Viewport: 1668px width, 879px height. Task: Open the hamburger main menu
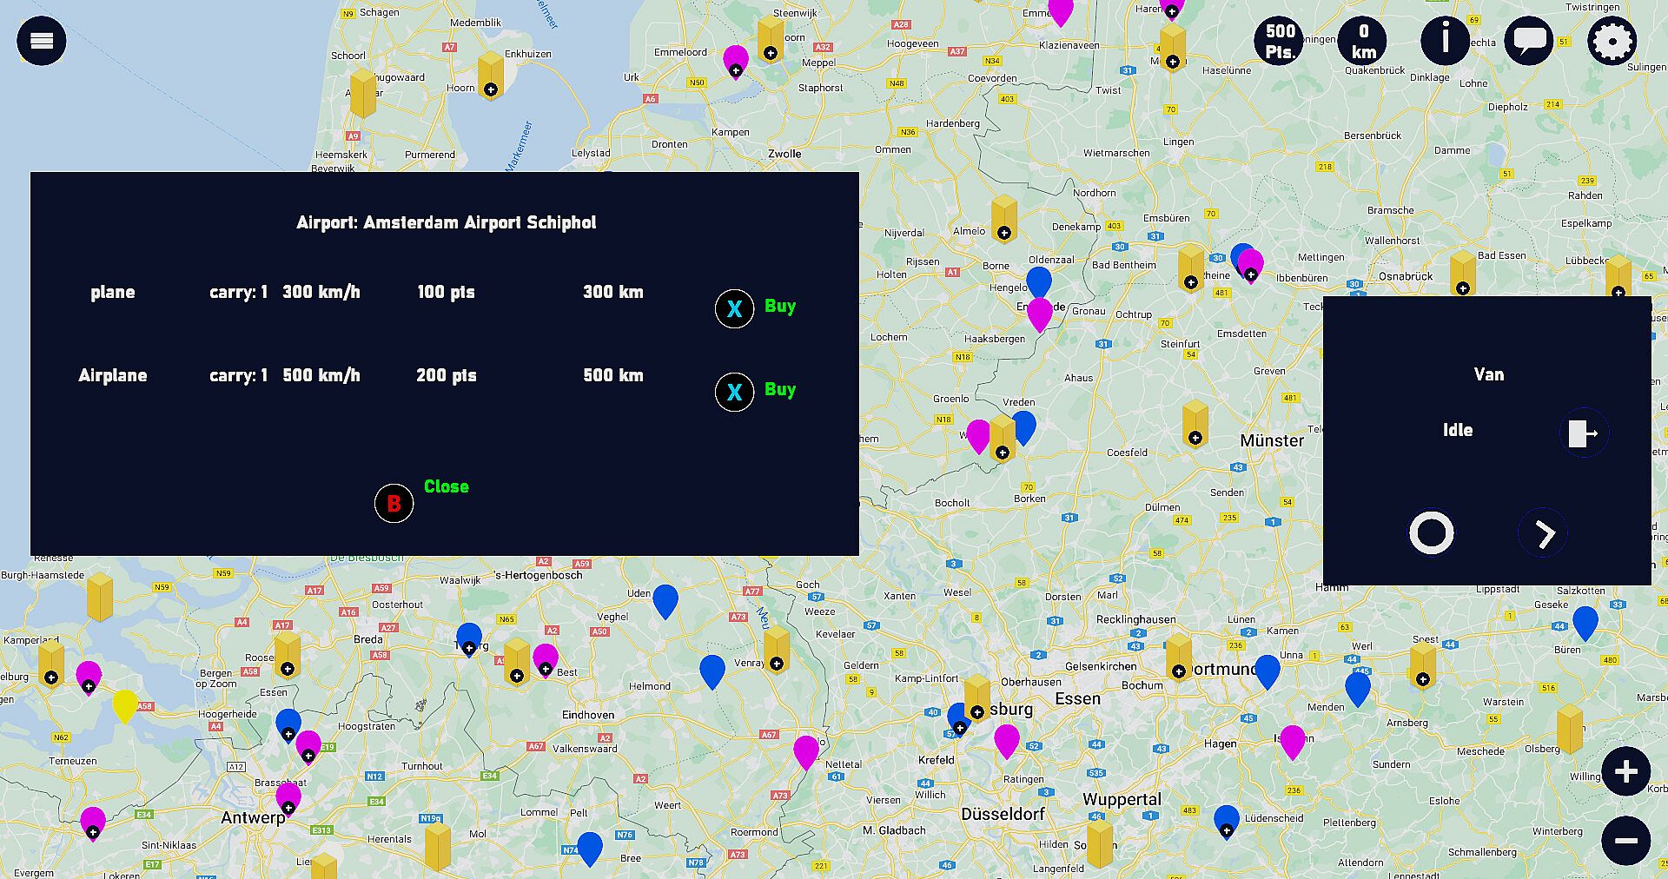point(42,41)
